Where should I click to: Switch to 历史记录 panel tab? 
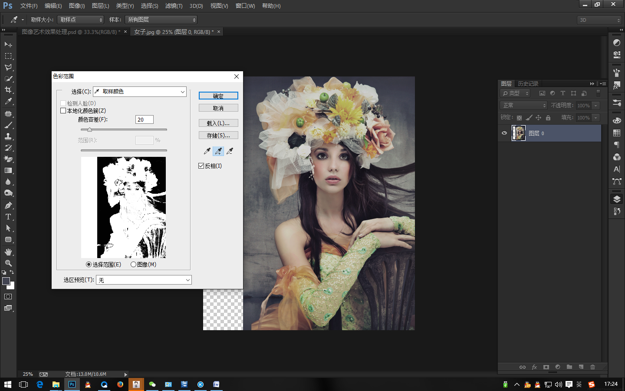[528, 84]
